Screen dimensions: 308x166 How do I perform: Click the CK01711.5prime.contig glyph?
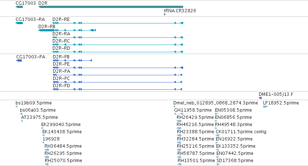pyautogui.click(x=218, y=135)
